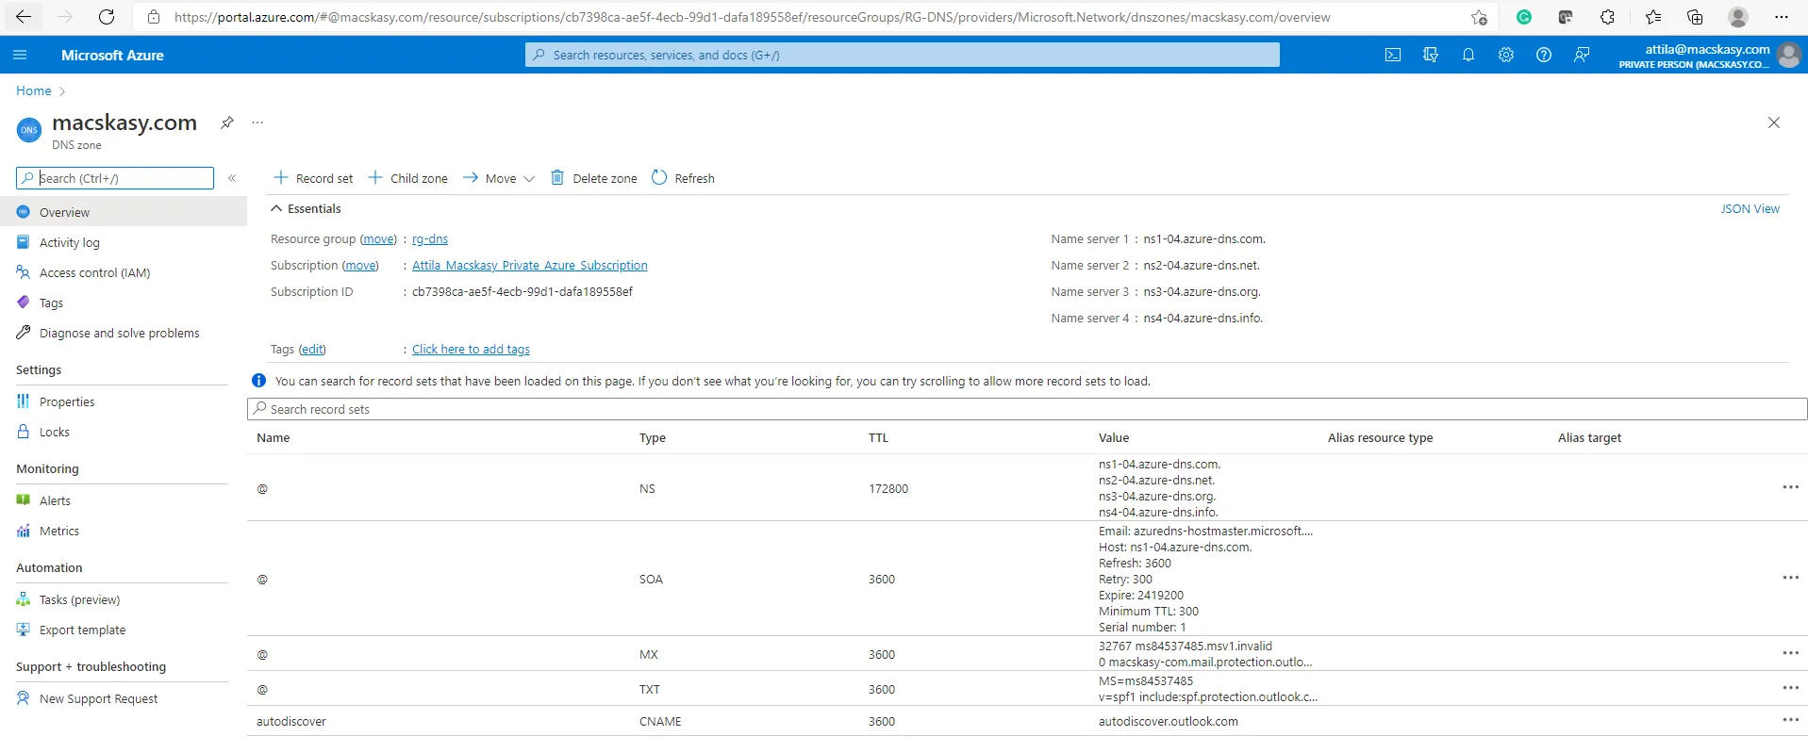Image resolution: width=1808 pixels, height=753 pixels.
Task: Click the global Search resources bar
Action: pyautogui.click(x=903, y=55)
